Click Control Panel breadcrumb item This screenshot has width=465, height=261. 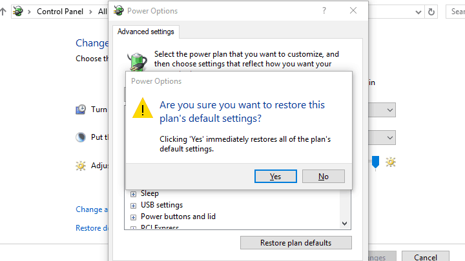63,12
